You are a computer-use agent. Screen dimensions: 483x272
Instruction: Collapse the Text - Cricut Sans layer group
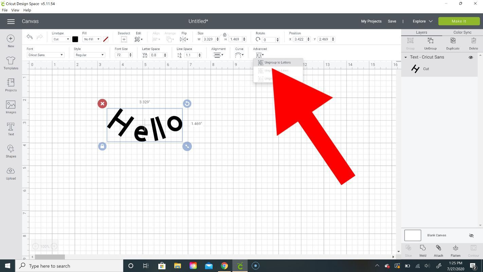pos(406,57)
